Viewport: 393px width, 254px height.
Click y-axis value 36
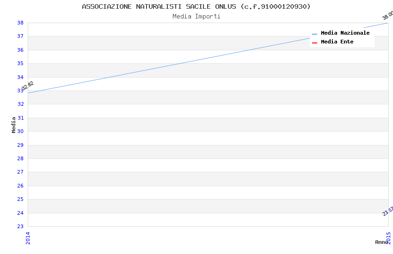pos(20,50)
